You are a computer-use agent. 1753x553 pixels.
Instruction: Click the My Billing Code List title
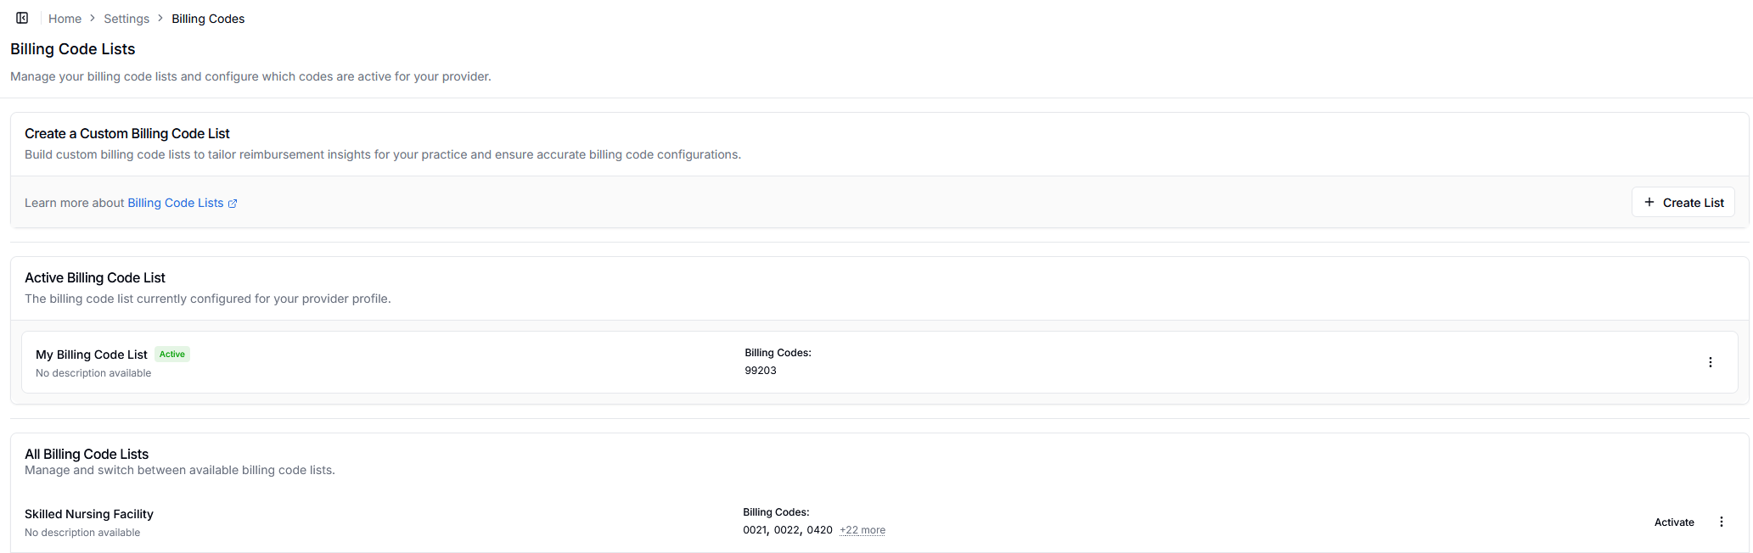tap(91, 354)
